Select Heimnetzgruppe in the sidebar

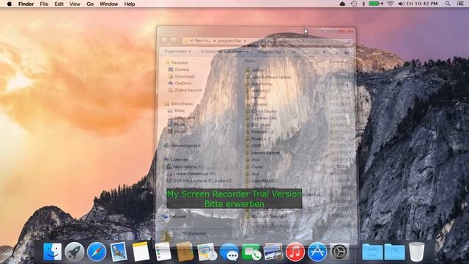pos(185,145)
